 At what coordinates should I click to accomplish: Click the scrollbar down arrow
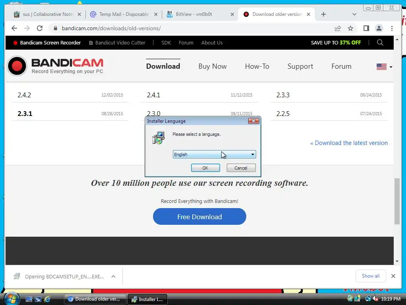coord(397,261)
